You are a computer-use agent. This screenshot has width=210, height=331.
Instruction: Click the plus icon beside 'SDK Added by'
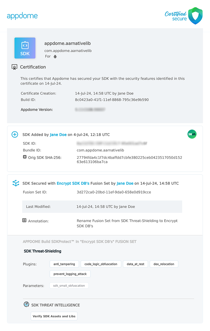point(15,134)
